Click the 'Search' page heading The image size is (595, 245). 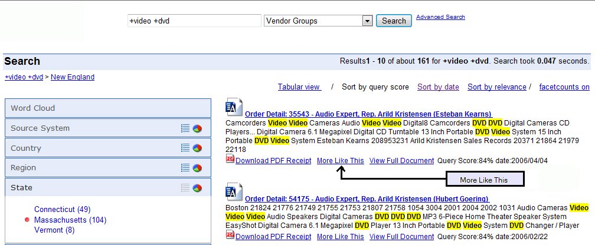click(x=22, y=61)
